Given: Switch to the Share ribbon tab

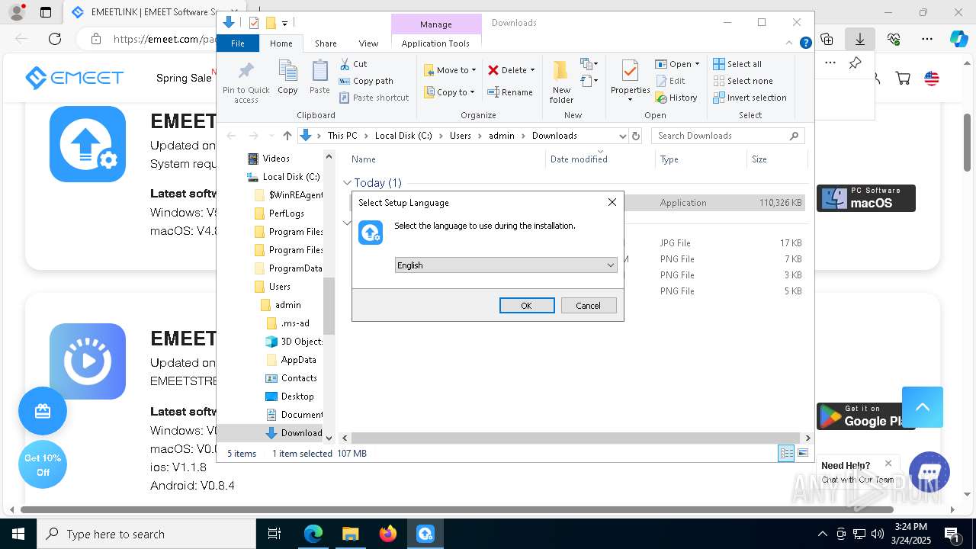Looking at the screenshot, I should coord(326,43).
